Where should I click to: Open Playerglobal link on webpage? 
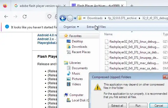pos(47,43)
